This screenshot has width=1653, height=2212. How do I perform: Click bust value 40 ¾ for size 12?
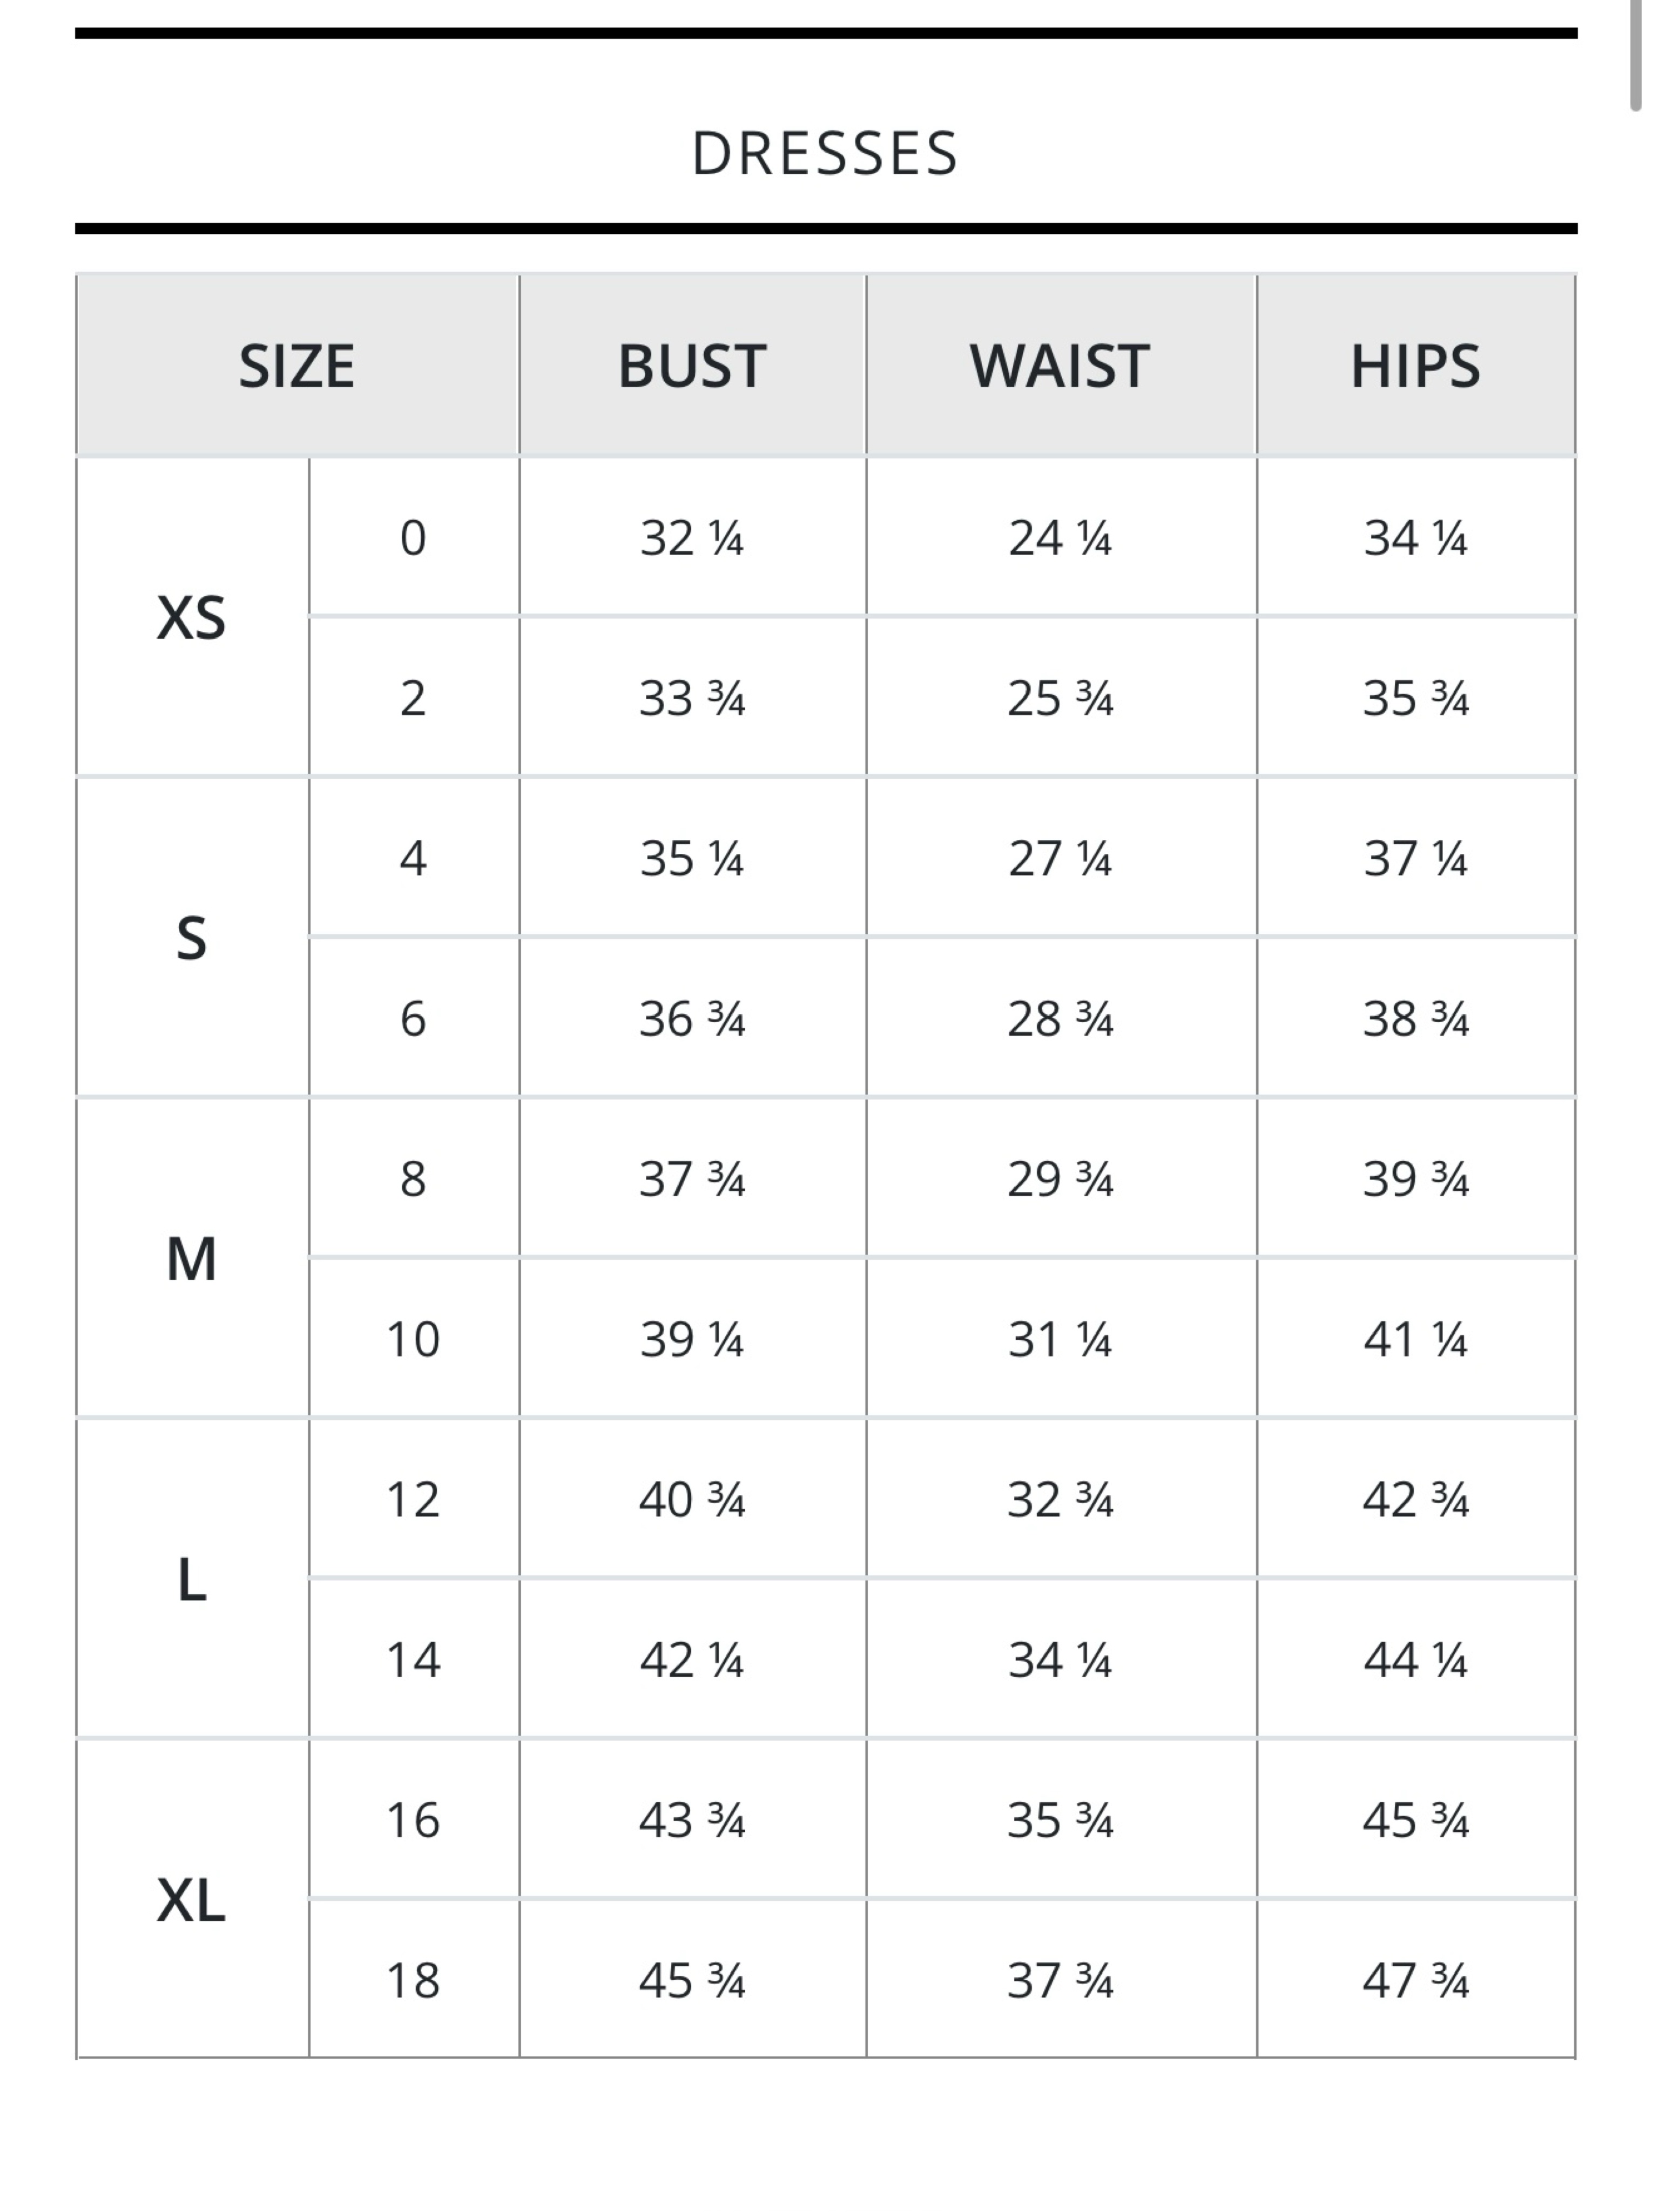tap(692, 1499)
